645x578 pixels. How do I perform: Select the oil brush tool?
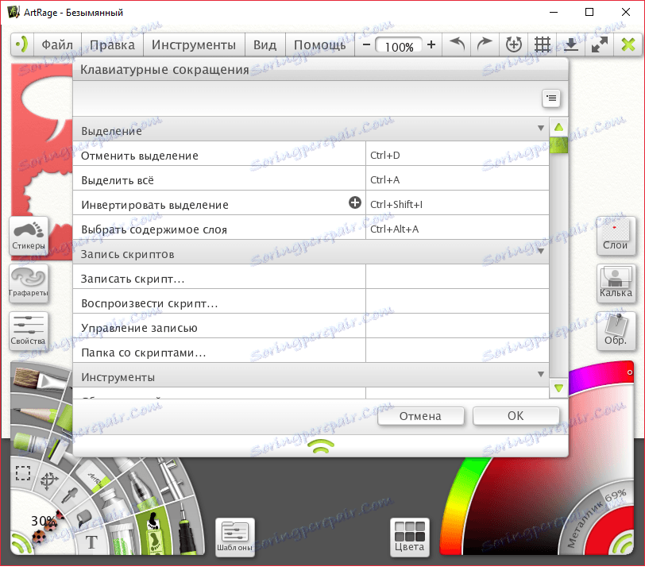point(37,380)
